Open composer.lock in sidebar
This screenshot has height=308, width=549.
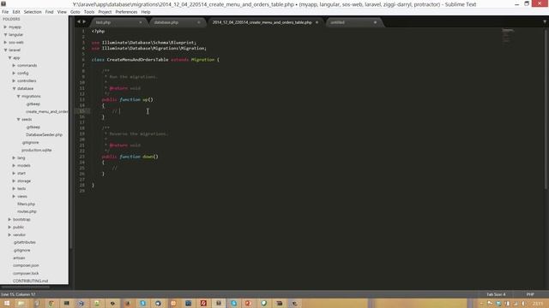26,273
